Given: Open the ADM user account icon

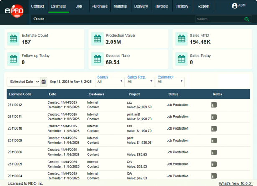Looking at the screenshot, I should [x=234, y=6].
